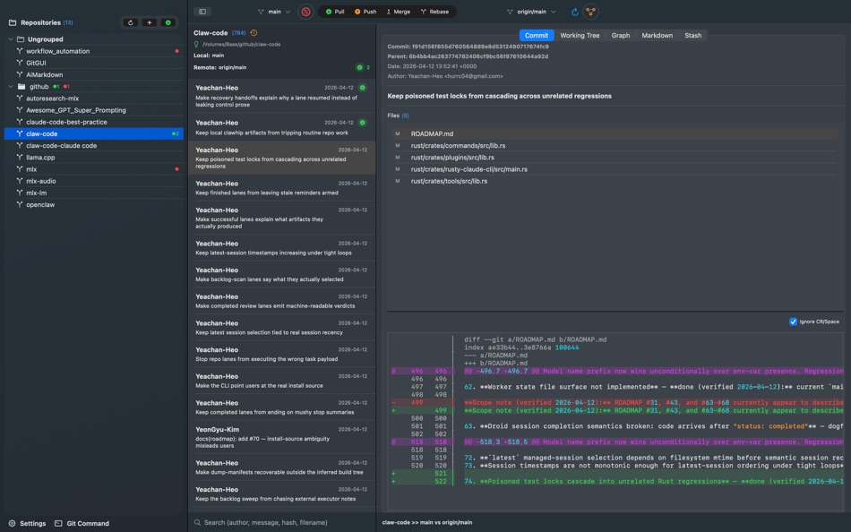
Task: Click the refresh repositories icon in sidebar header
Action: [x=131, y=22]
